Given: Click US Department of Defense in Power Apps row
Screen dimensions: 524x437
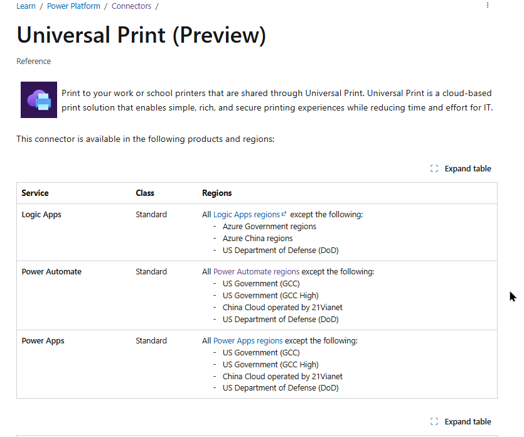Looking at the screenshot, I should point(281,388).
